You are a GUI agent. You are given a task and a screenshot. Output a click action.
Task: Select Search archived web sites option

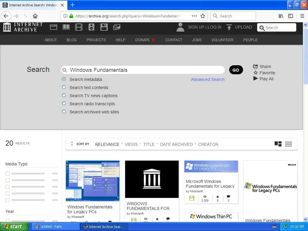pyautogui.click(x=64, y=112)
